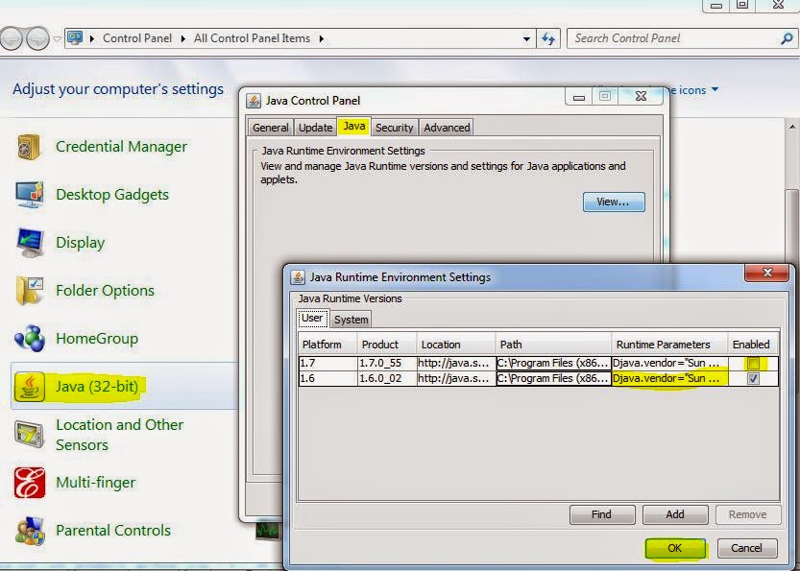800x571 pixels.
Task: Open the Desktop Gadgets icon
Action: point(30,195)
